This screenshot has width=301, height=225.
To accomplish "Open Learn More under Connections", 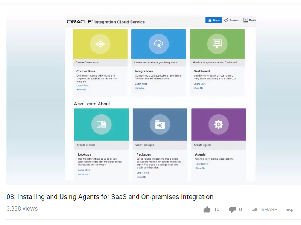I will 82,85.
